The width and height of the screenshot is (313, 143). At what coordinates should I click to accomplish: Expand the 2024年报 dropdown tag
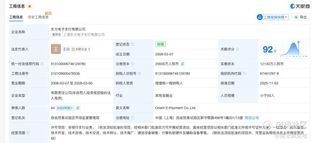pos(65,108)
